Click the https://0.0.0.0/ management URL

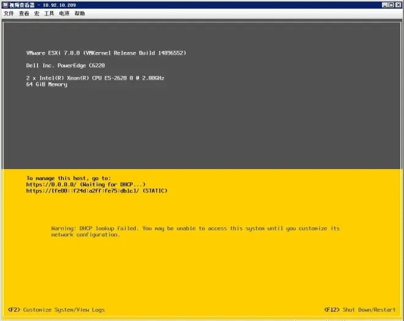[x=86, y=184]
